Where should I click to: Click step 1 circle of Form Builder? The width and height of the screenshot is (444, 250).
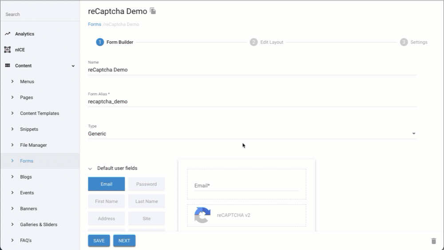click(100, 42)
